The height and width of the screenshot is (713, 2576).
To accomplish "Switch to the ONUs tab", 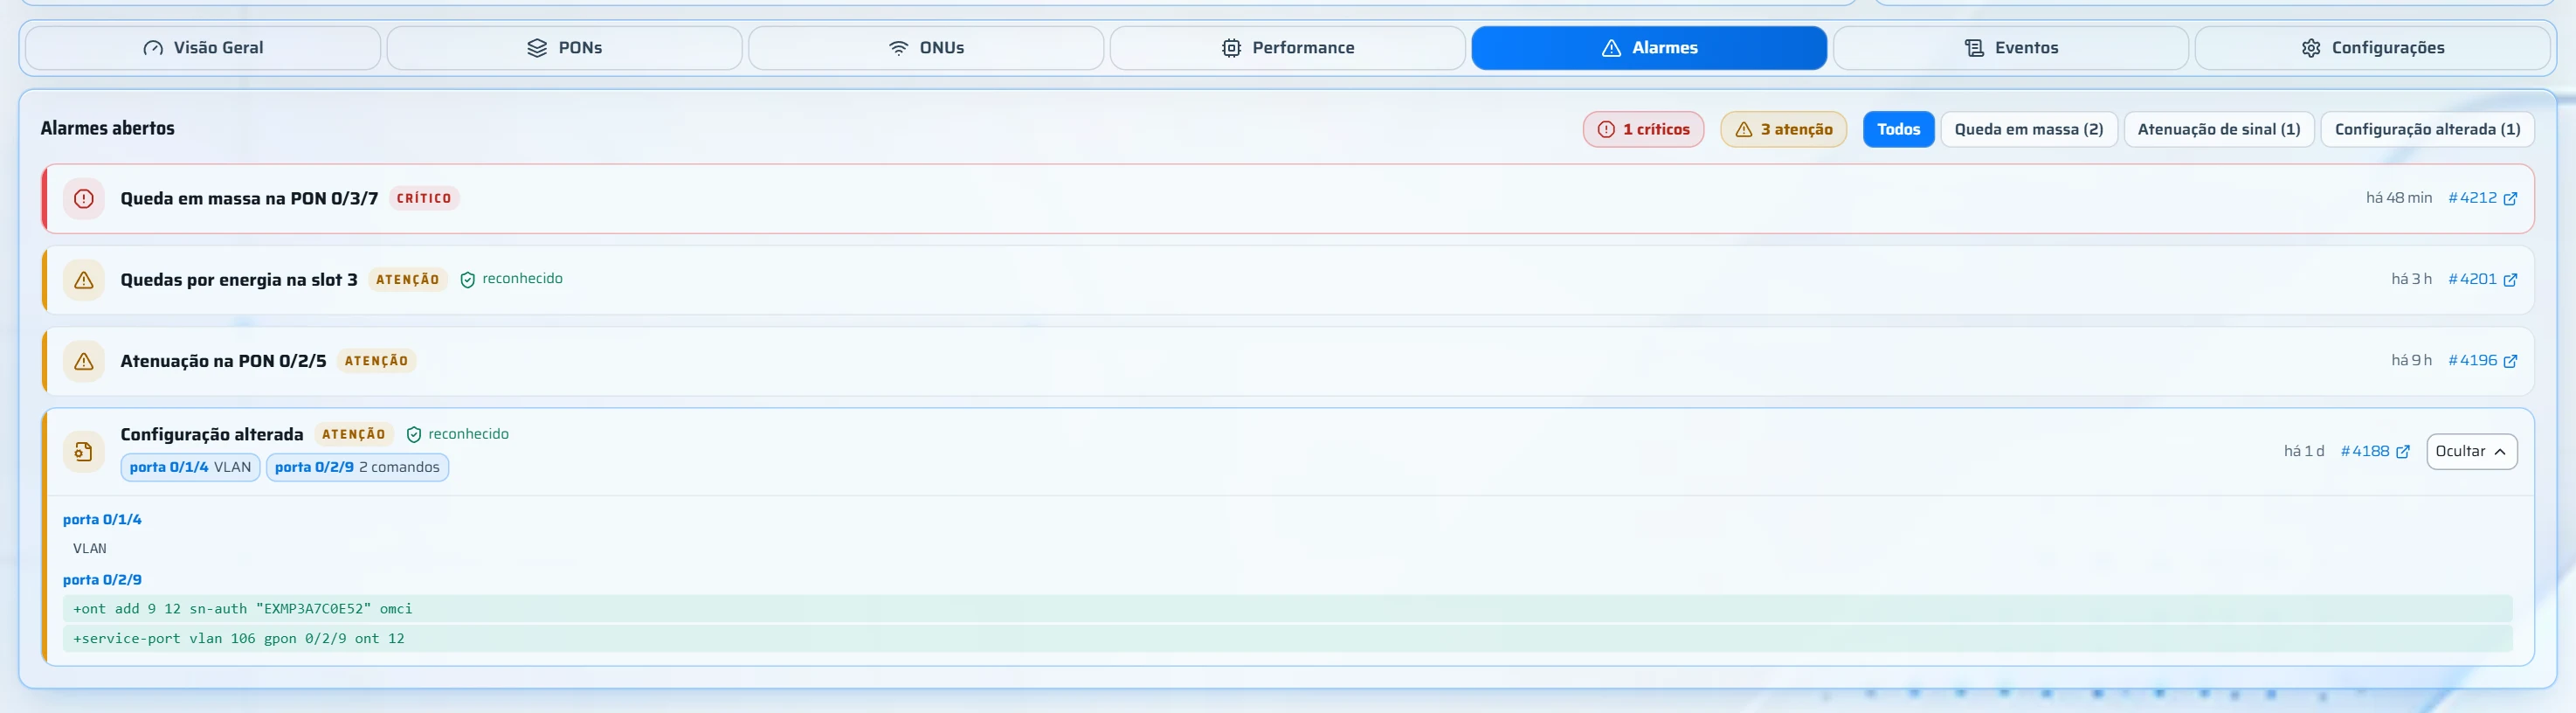I will [926, 48].
